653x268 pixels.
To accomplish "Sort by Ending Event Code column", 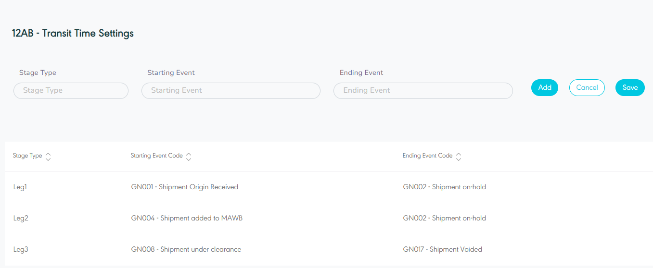I will tap(459, 157).
